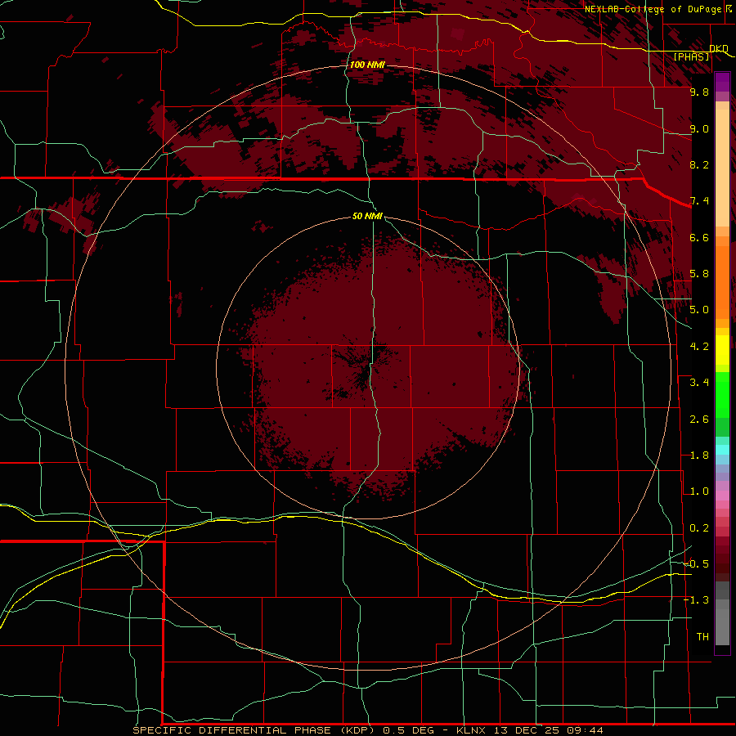Click the -1.3 value on the color scale

pos(696,600)
